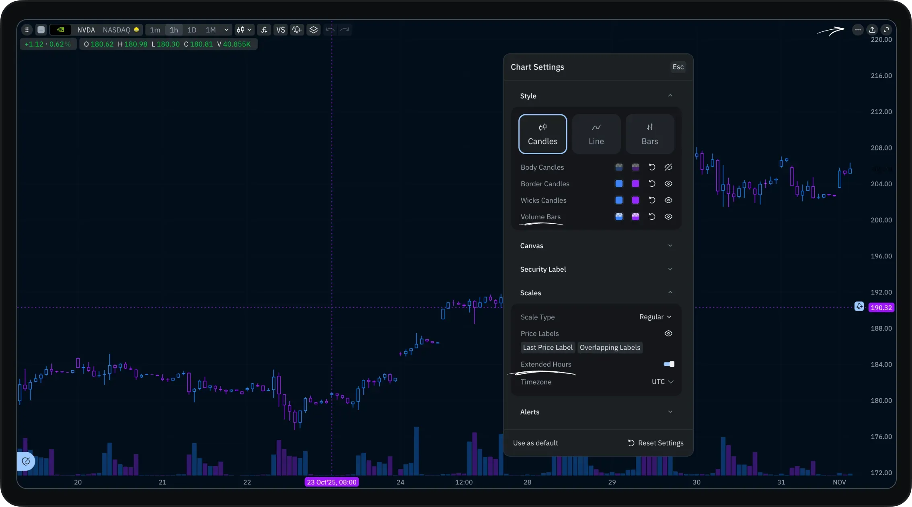
Task: Open the Timezone UTC dropdown
Action: click(662, 382)
